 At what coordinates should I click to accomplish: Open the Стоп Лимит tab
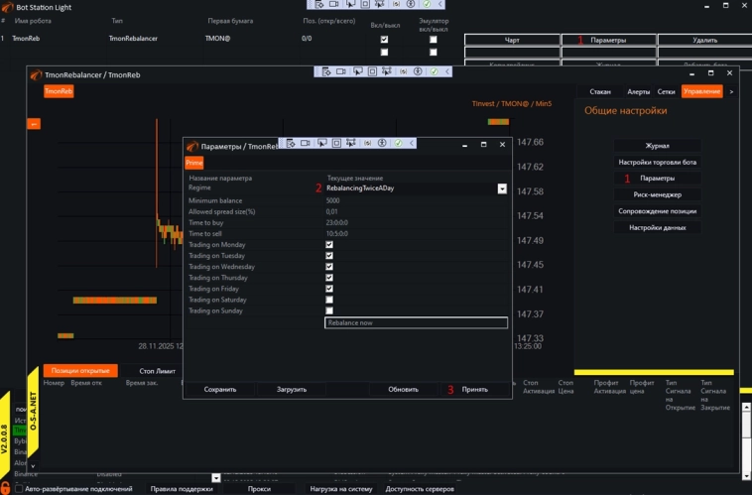[157, 371]
